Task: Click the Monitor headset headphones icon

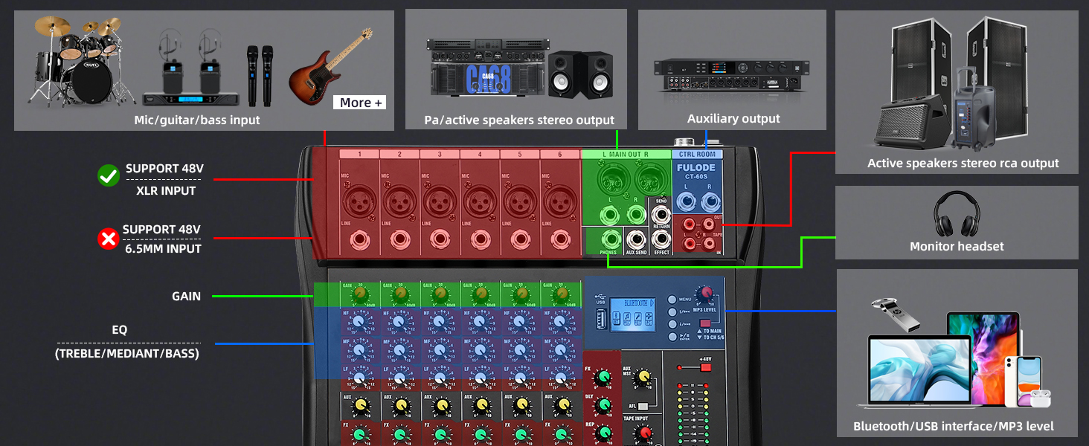Action: click(957, 214)
